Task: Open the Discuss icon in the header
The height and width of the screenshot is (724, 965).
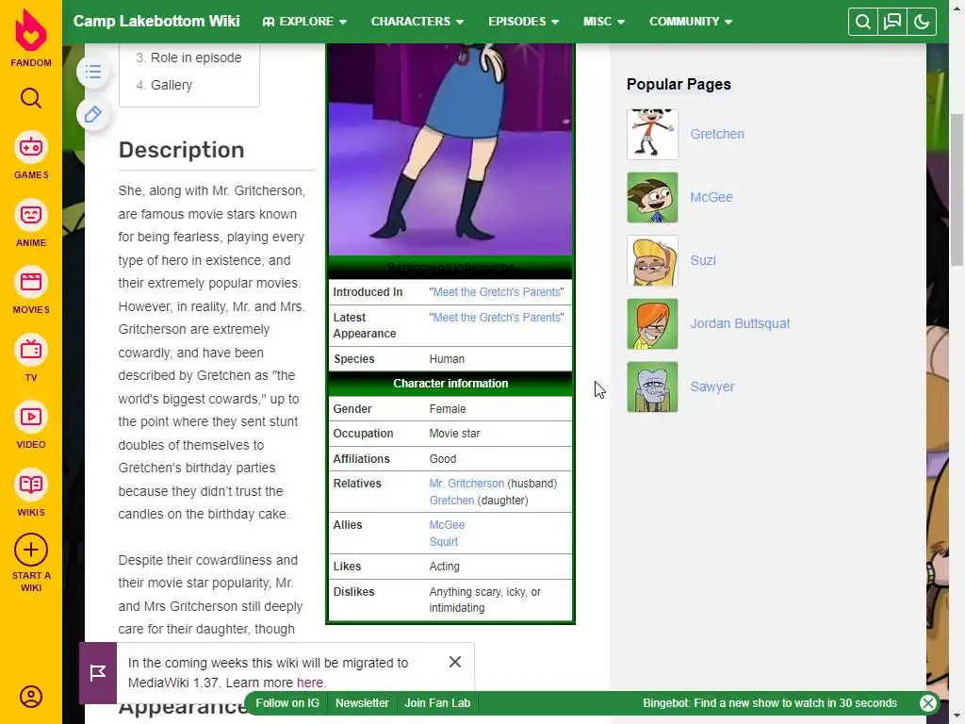Action: pos(891,22)
